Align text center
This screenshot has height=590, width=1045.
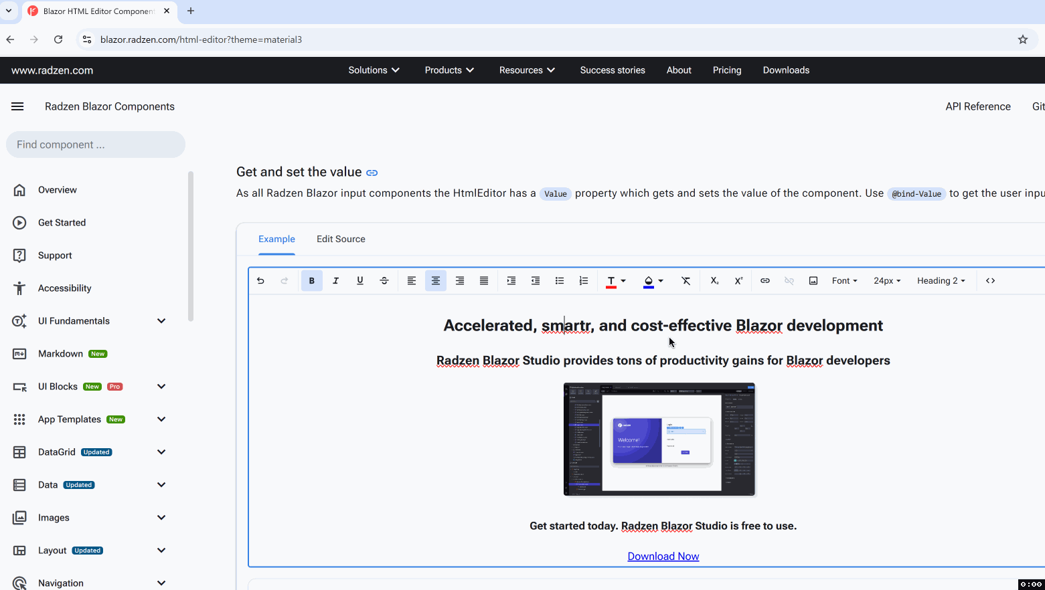436,281
